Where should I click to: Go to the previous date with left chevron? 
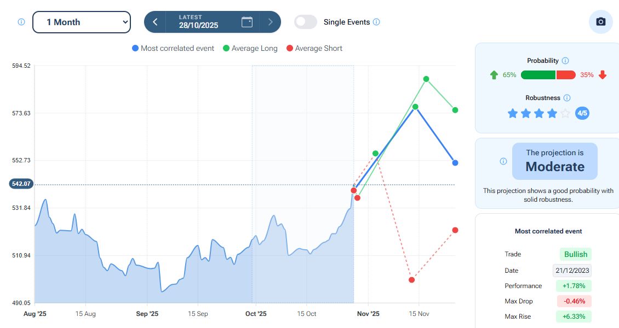coord(155,22)
